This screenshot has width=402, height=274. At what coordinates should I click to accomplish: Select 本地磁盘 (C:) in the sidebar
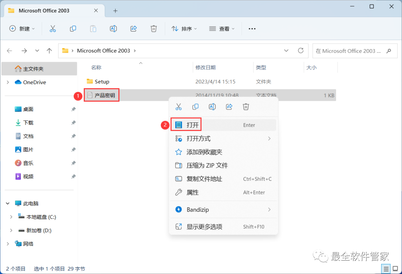(x=41, y=217)
